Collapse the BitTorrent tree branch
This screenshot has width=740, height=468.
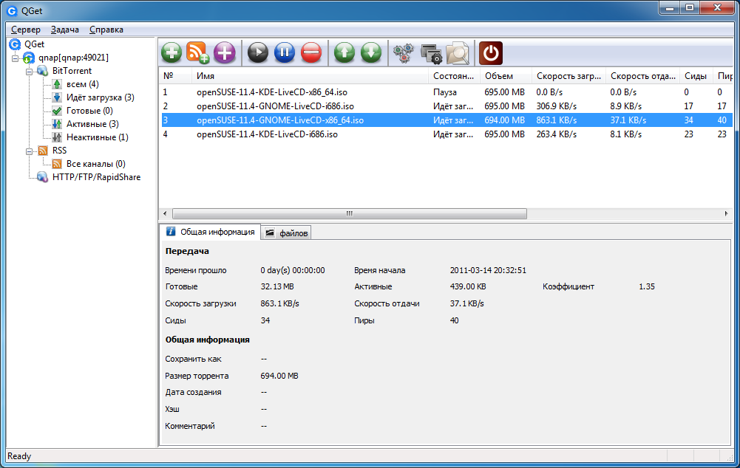coord(30,72)
